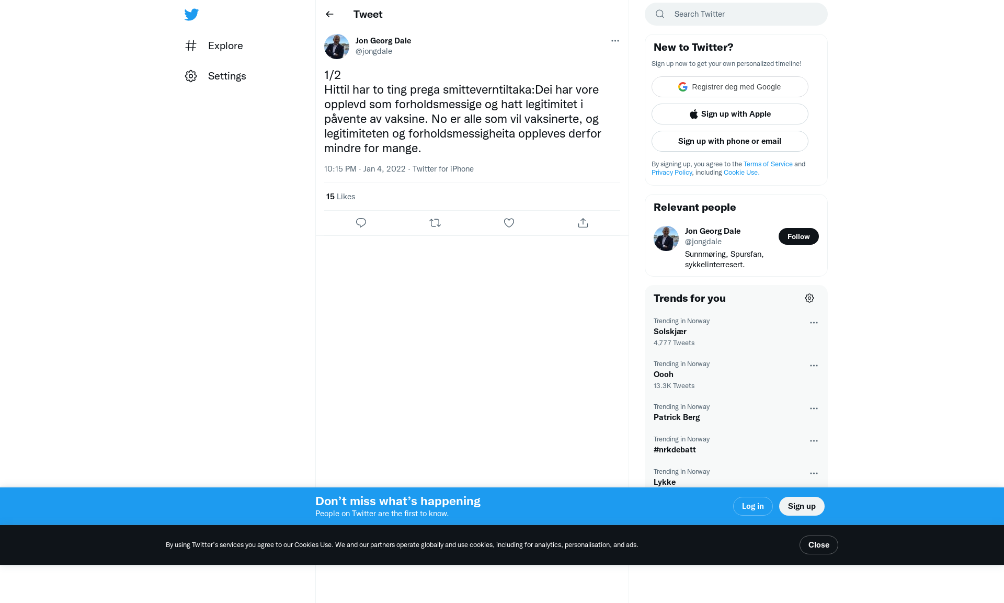Open the tweet's three-dot more menu
This screenshot has width=1004, height=603.
(615, 41)
